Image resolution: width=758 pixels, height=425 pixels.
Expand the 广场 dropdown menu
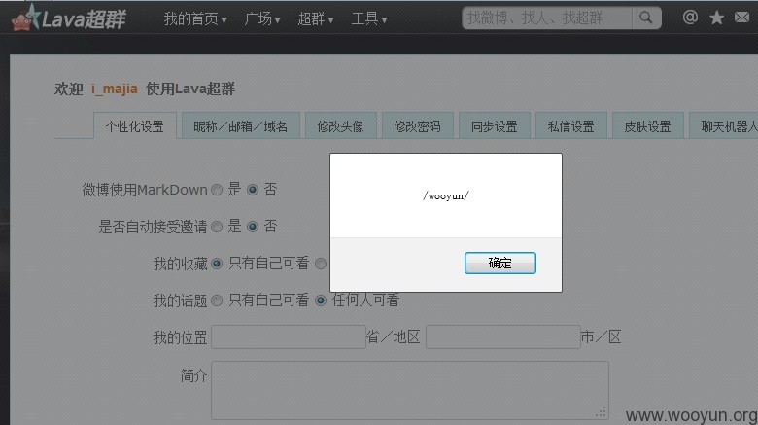tap(262, 18)
